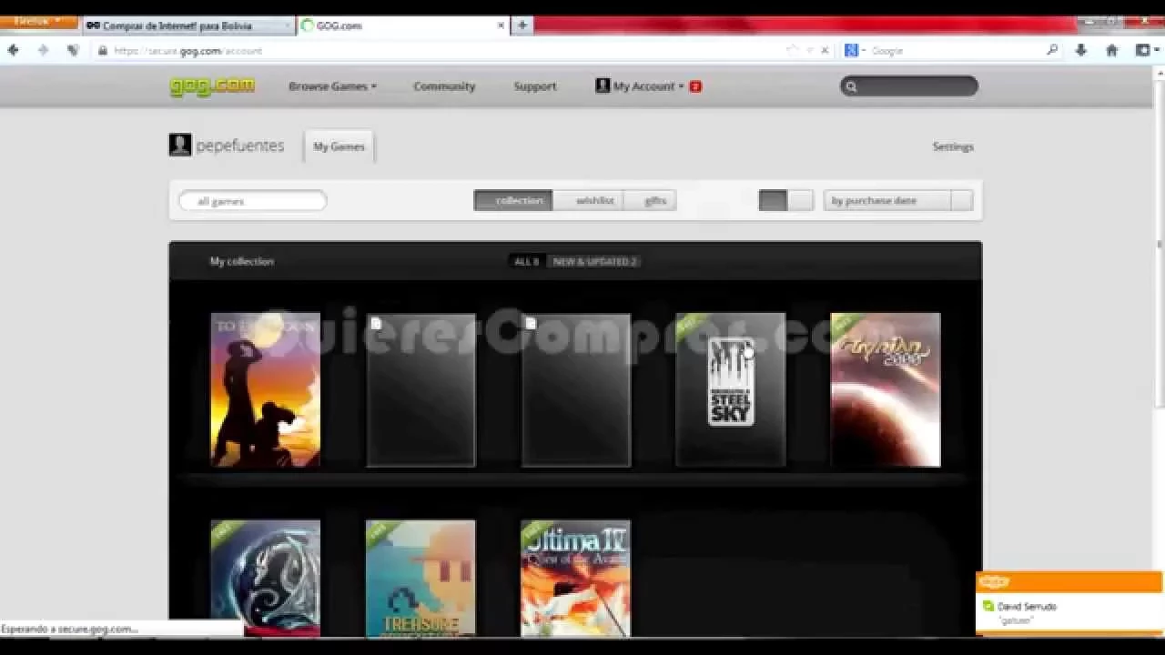Select the list view toggle
The height and width of the screenshot is (655, 1165).
click(x=800, y=200)
